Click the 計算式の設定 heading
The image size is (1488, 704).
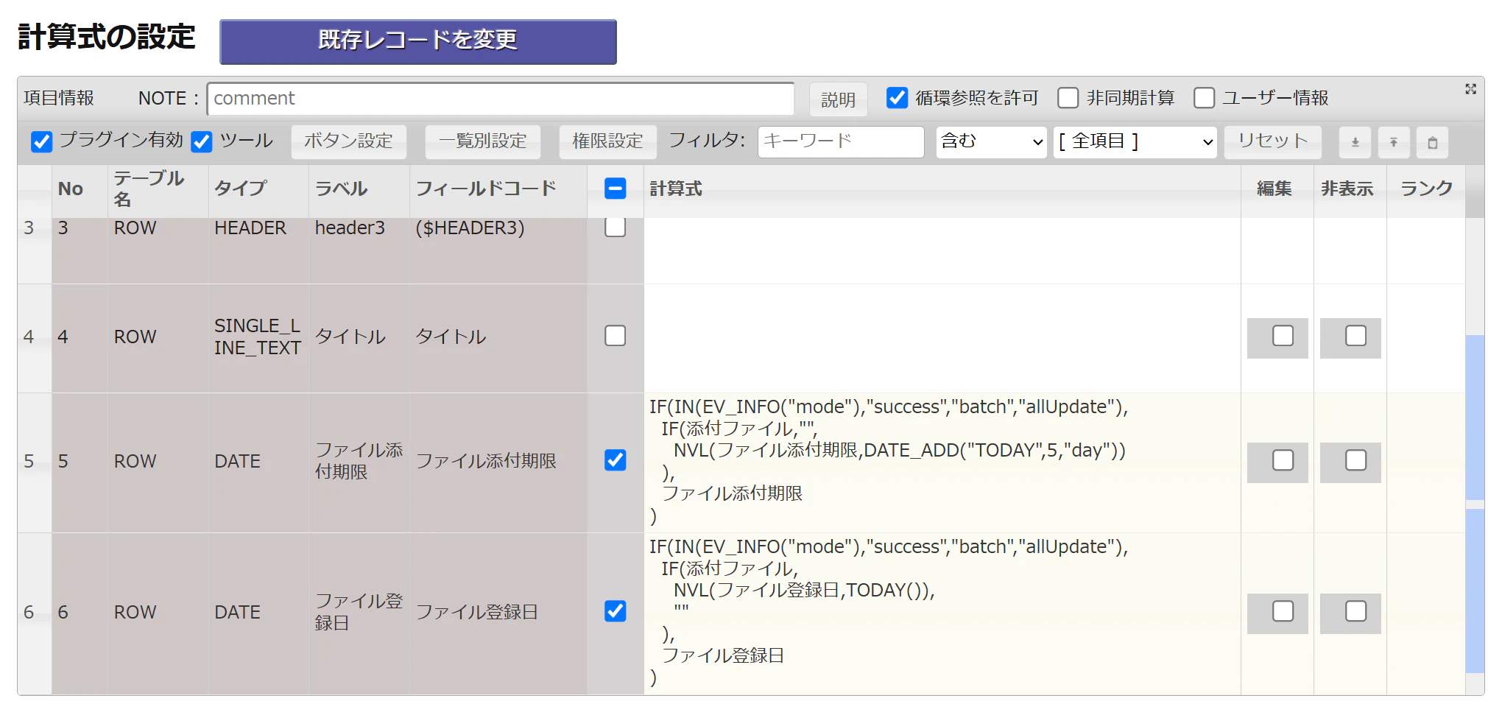107,37
